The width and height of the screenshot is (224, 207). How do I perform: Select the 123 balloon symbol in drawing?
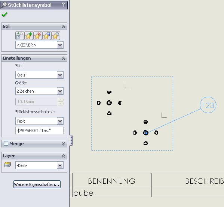208,105
